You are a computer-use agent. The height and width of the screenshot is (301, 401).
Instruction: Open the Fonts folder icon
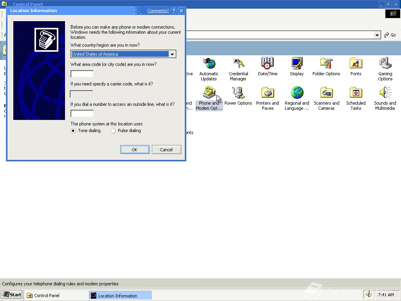click(356, 67)
